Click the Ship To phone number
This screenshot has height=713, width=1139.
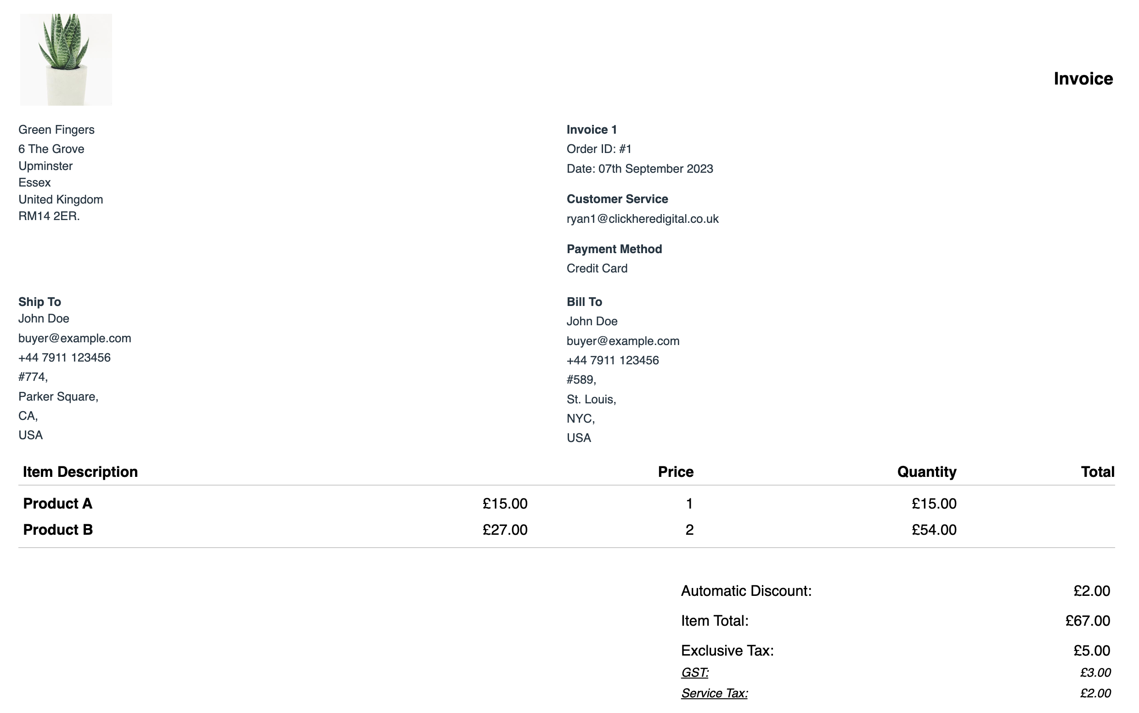(65, 357)
